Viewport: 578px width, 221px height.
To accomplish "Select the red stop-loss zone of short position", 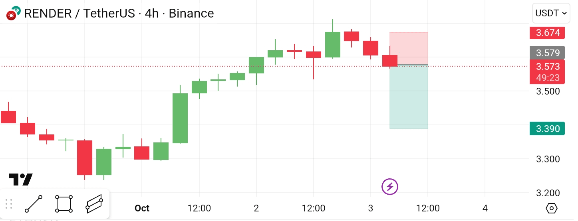I will (x=409, y=48).
